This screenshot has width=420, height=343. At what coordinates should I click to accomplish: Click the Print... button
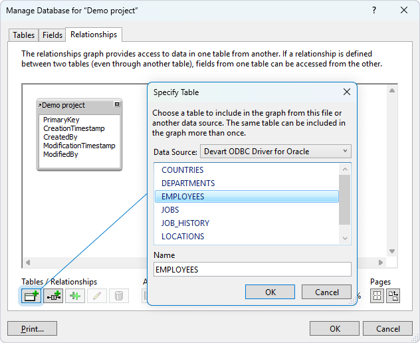tap(32, 328)
